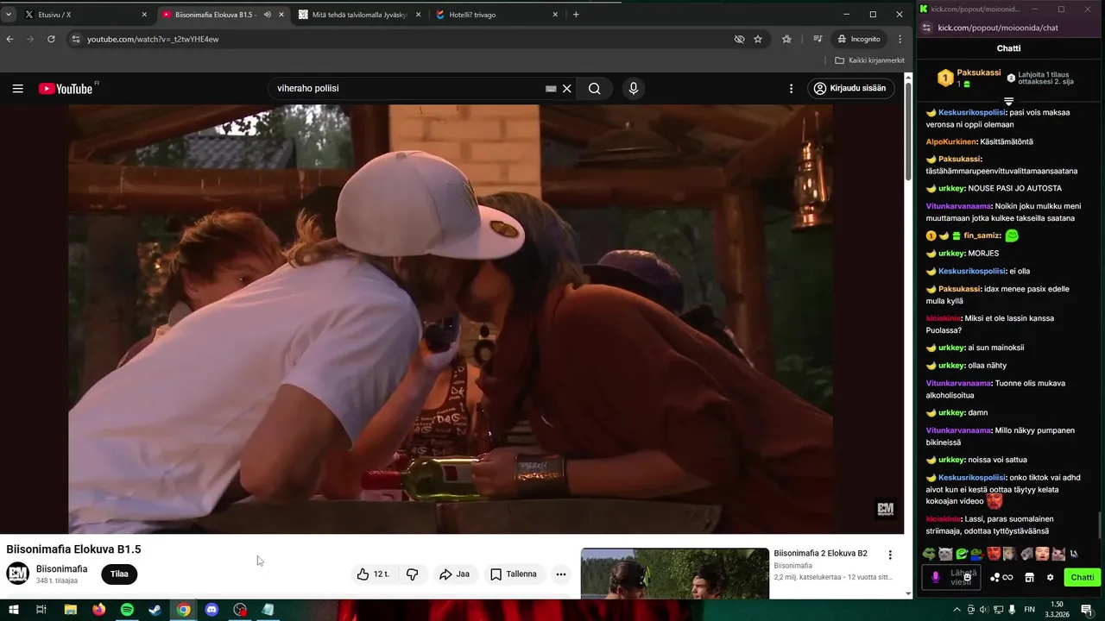The width and height of the screenshot is (1105, 621).
Task: Open Biisonimafia 2 Elokuva B2 thumbnail
Action: (674, 574)
